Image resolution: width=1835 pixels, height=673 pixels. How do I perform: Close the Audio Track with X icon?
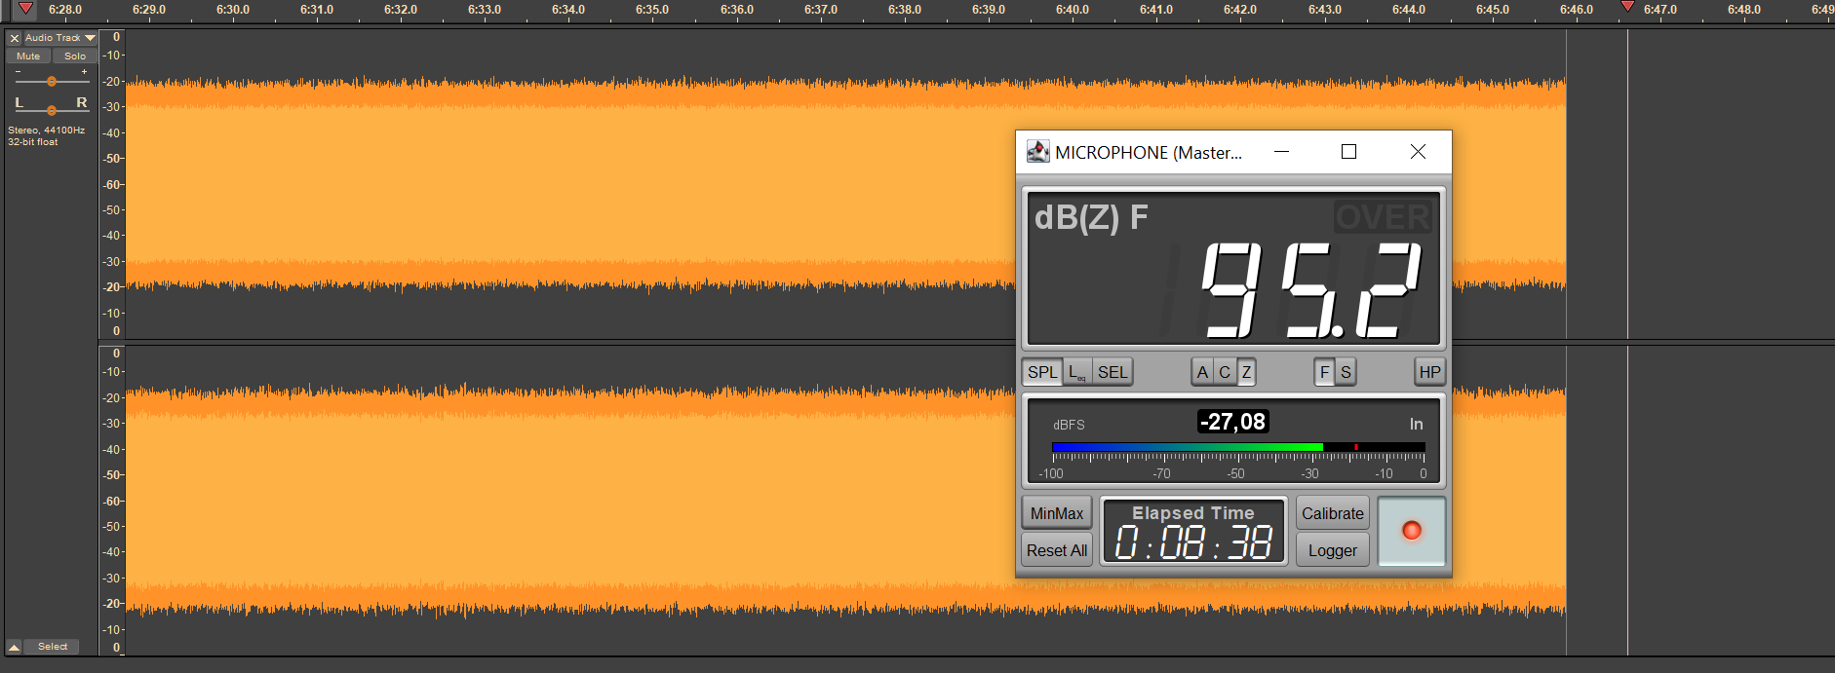15,38
